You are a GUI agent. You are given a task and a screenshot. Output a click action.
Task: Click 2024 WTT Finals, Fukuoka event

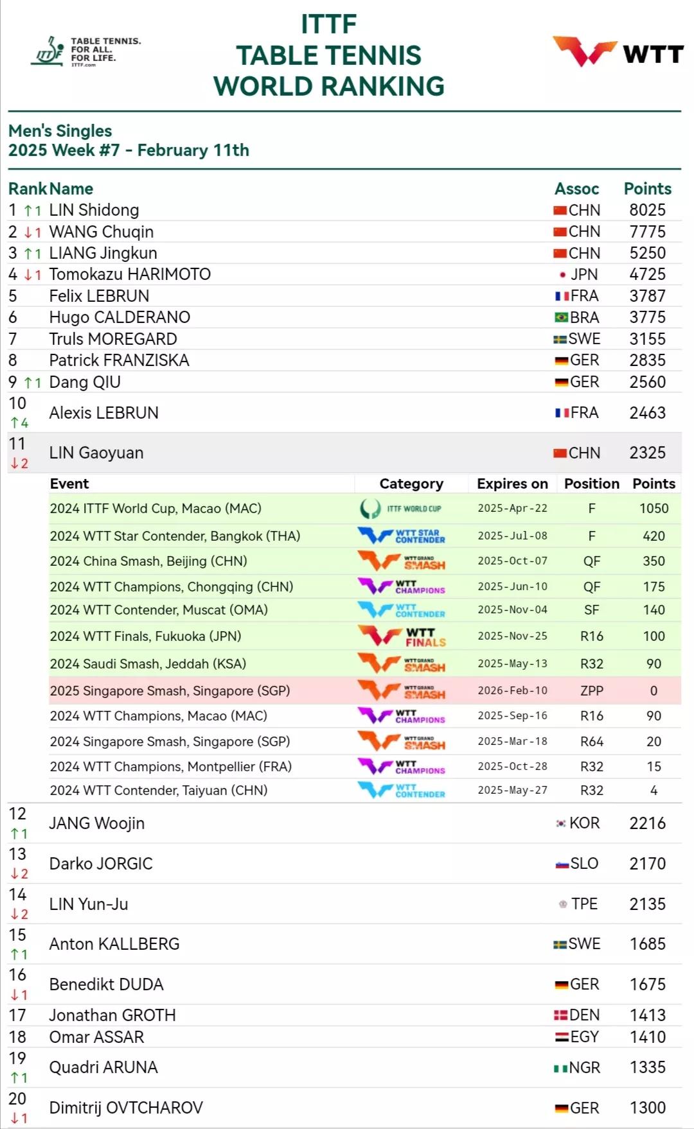click(145, 636)
